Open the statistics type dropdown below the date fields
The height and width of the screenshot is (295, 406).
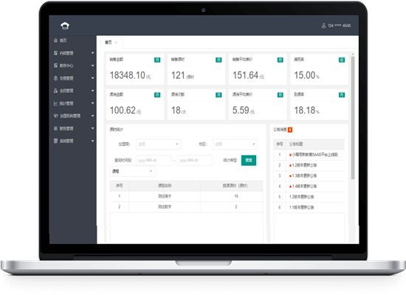(x=132, y=171)
